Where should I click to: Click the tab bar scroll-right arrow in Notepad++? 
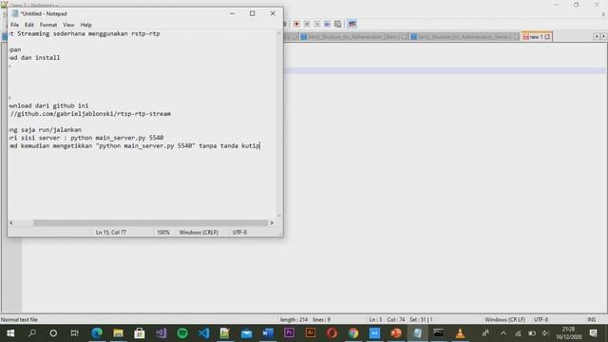pos(603,36)
